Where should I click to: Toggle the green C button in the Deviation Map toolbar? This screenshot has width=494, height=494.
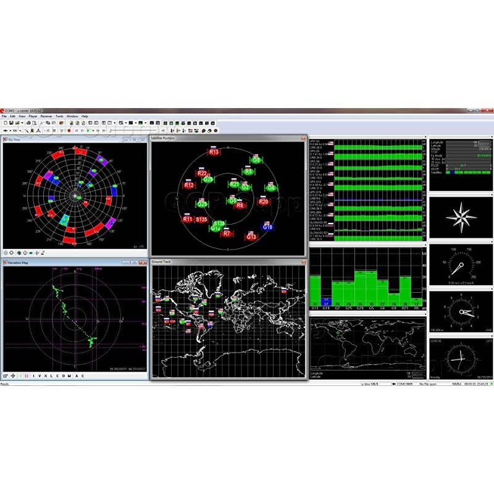click(x=20, y=376)
